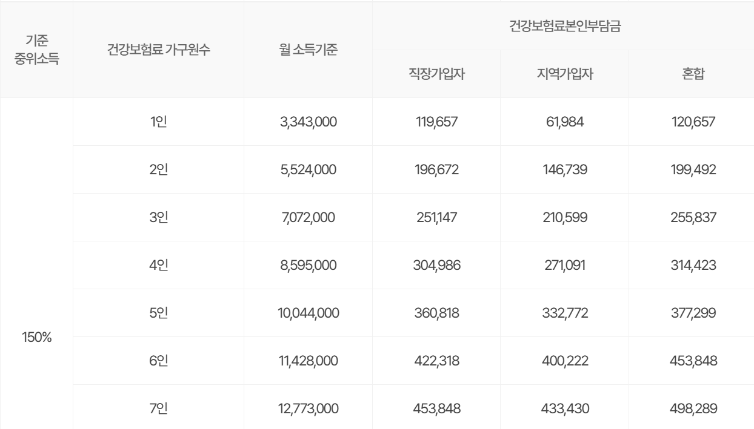
Task: Pick the 255,837 혼합 amount
Action: click(693, 218)
